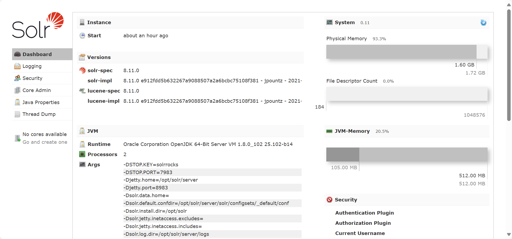Select '-Djetty.home=/opt/solr/server' argument

click(x=160, y=180)
